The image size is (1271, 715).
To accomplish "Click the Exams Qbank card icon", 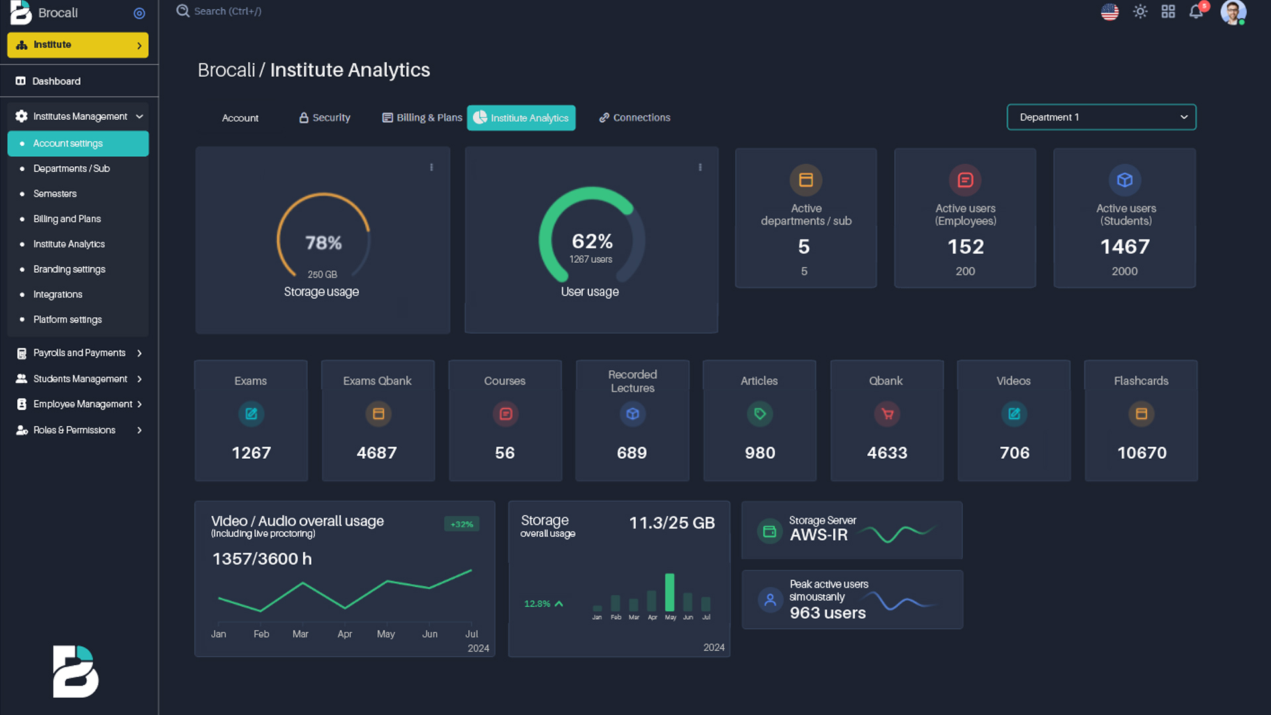I will point(378,414).
